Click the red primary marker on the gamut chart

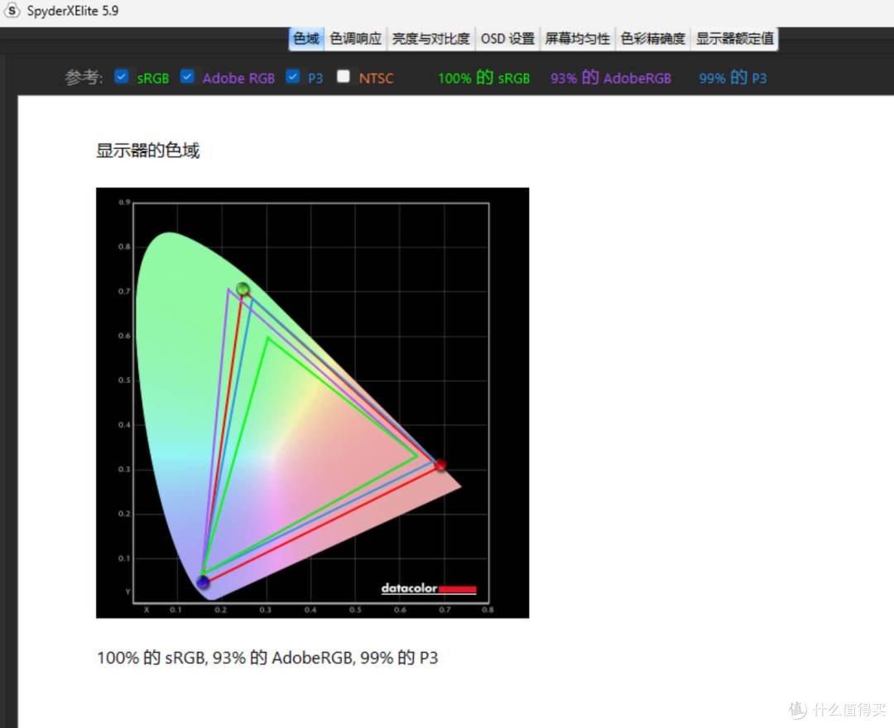pos(440,466)
